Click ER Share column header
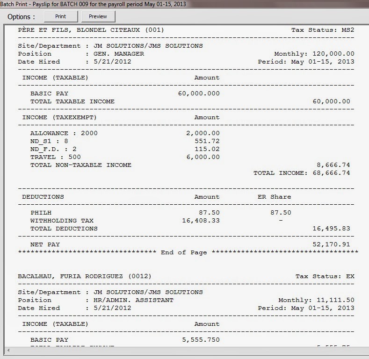 pyautogui.click(x=275, y=197)
